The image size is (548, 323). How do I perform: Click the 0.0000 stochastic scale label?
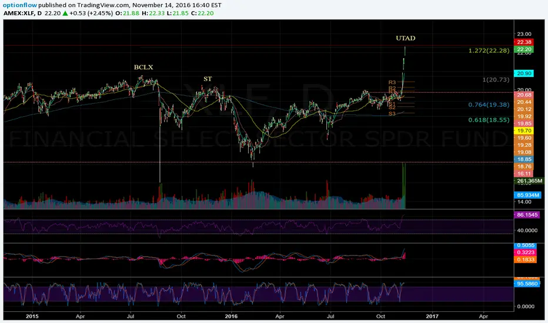pos(526,307)
